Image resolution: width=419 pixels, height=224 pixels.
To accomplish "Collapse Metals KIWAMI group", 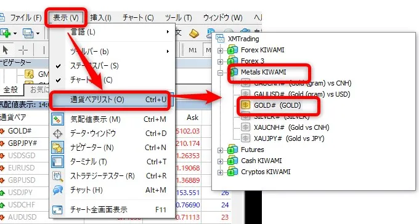I will (220, 73).
